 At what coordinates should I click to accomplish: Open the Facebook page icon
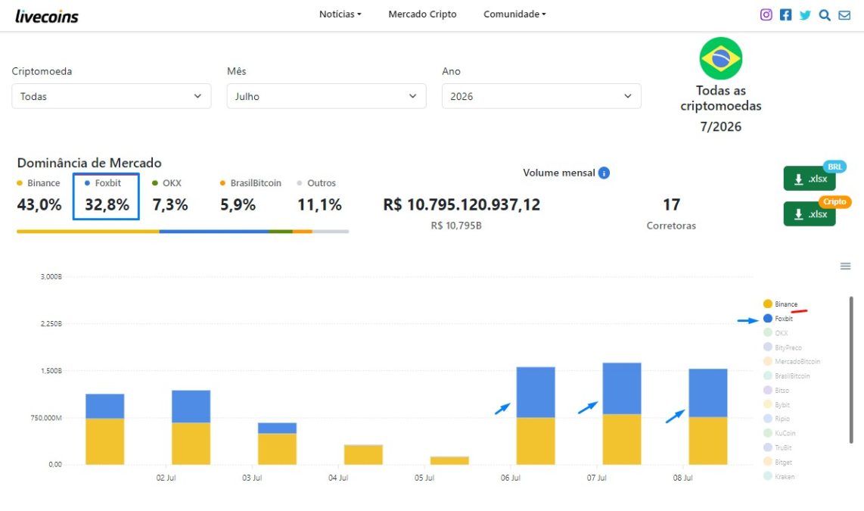coord(786,15)
